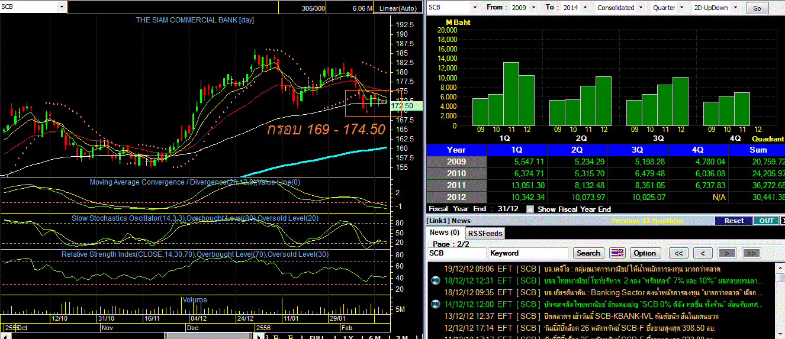Go to previous news page with < button
Viewport: 785px width, 339px height.
coord(703,253)
